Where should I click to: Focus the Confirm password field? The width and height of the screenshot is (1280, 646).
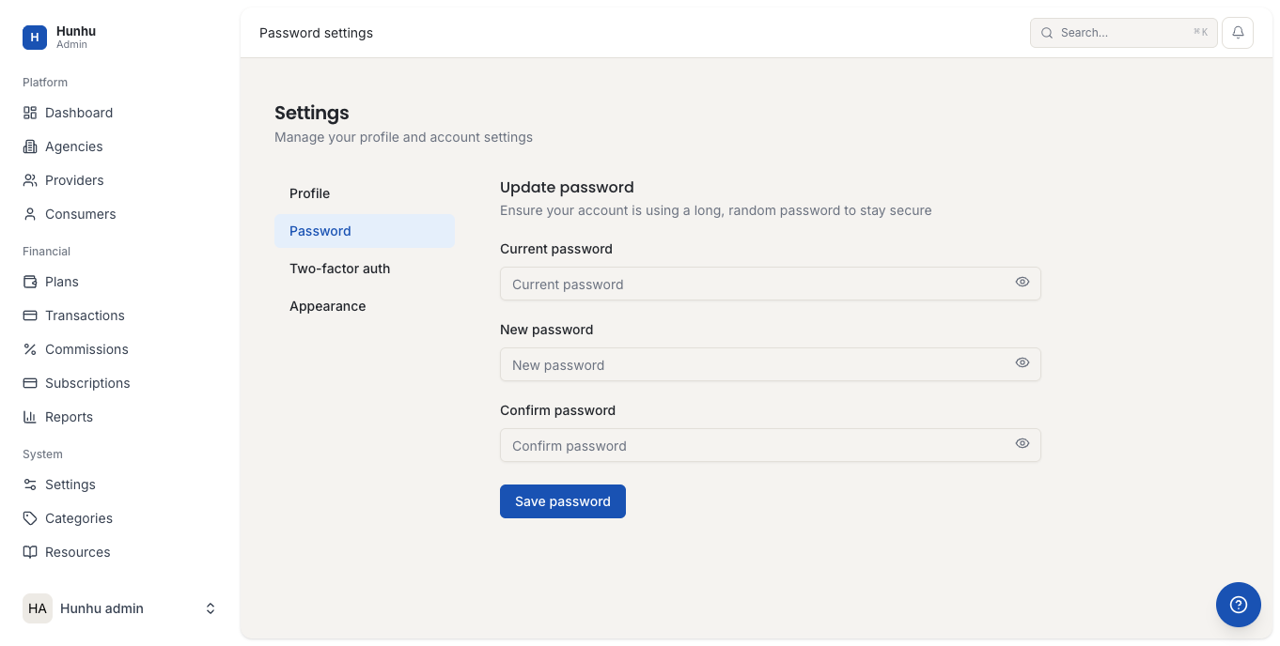pyautogui.click(x=771, y=445)
